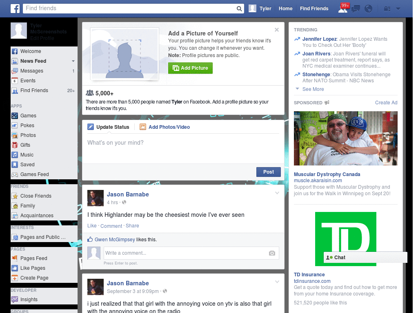Image resolution: width=418 pixels, height=313 pixels.
Task: Open the Chat bar
Action: click(x=365, y=258)
